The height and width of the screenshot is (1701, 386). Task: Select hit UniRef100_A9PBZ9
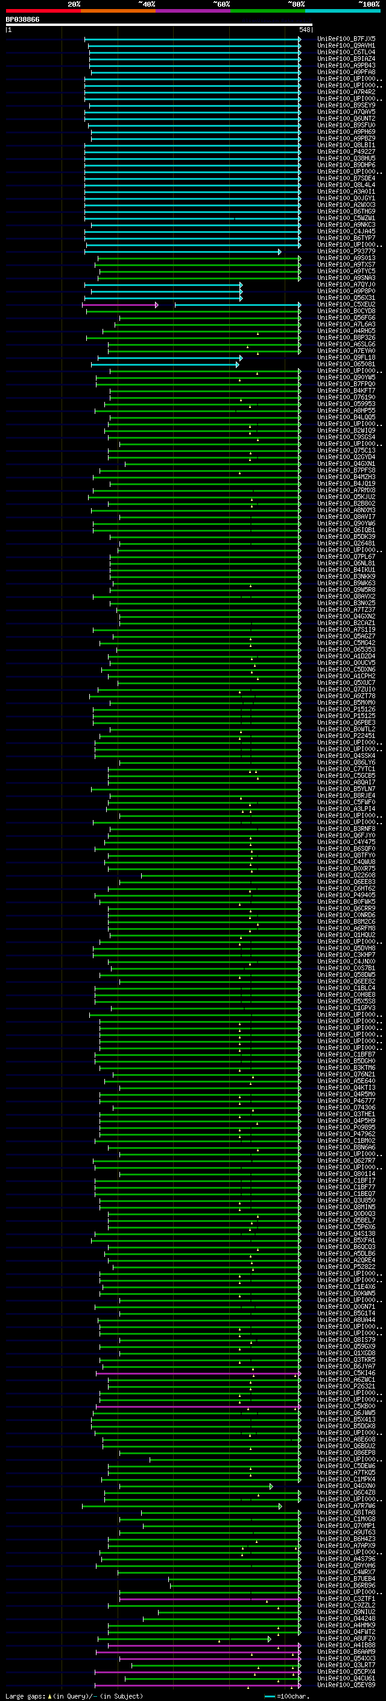click(x=346, y=139)
